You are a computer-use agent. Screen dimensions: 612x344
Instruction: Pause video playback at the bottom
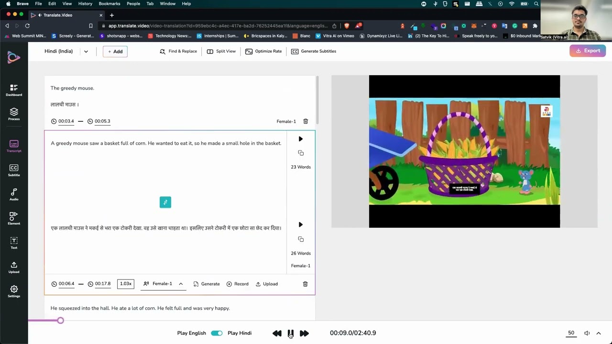coord(290,333)
